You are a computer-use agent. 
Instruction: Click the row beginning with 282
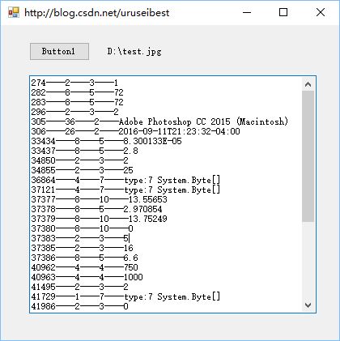77,92
